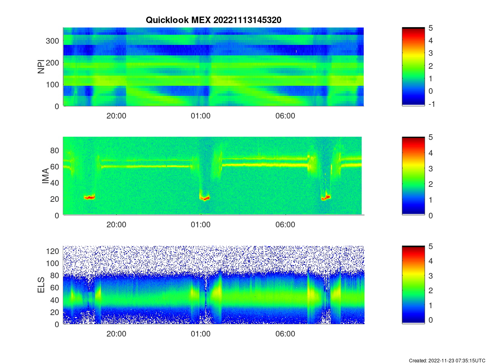
Task: Select the IMA y-axis label
Action: coord(45,176)
